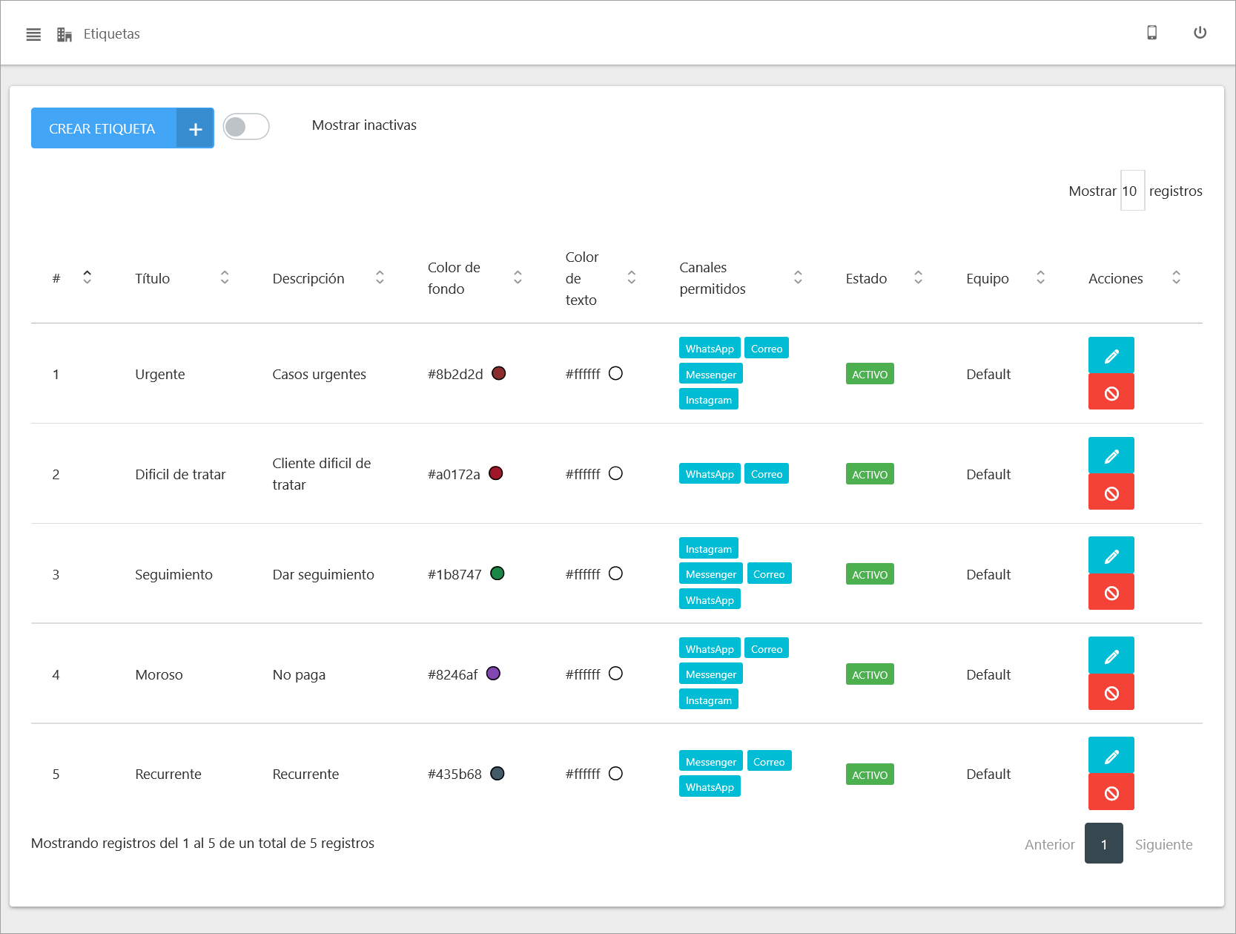
Task: Go to page 1 in pagination
Action: (x=1103, y=843)
